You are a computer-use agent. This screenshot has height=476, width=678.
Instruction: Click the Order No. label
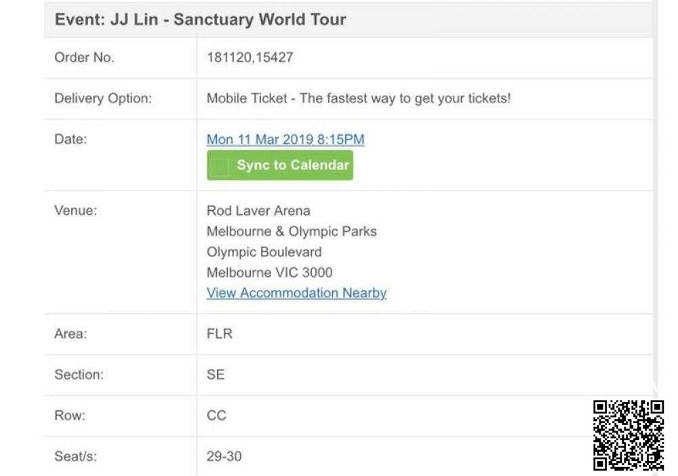coord(84,58)
